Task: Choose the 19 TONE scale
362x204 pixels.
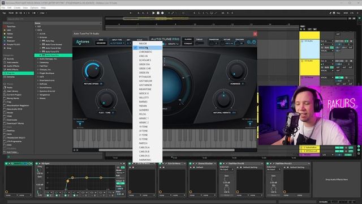Action: pos(148,127)
